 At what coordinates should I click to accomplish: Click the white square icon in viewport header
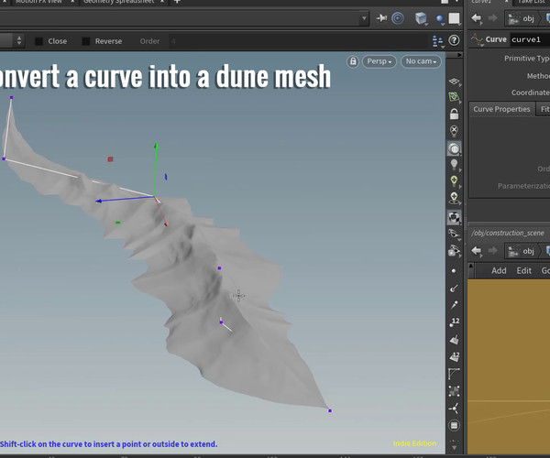tap(455, 18)
